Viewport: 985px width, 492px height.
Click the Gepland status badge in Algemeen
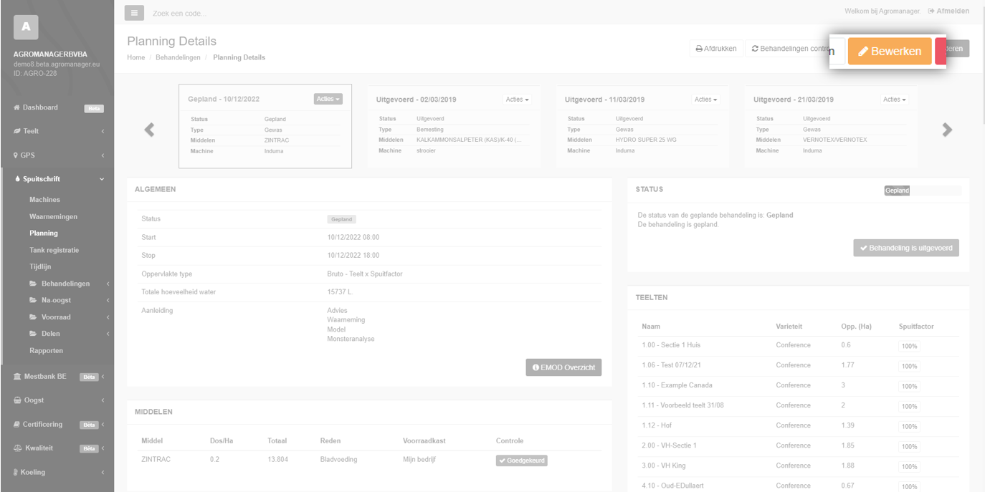click(x=342, y=219)
